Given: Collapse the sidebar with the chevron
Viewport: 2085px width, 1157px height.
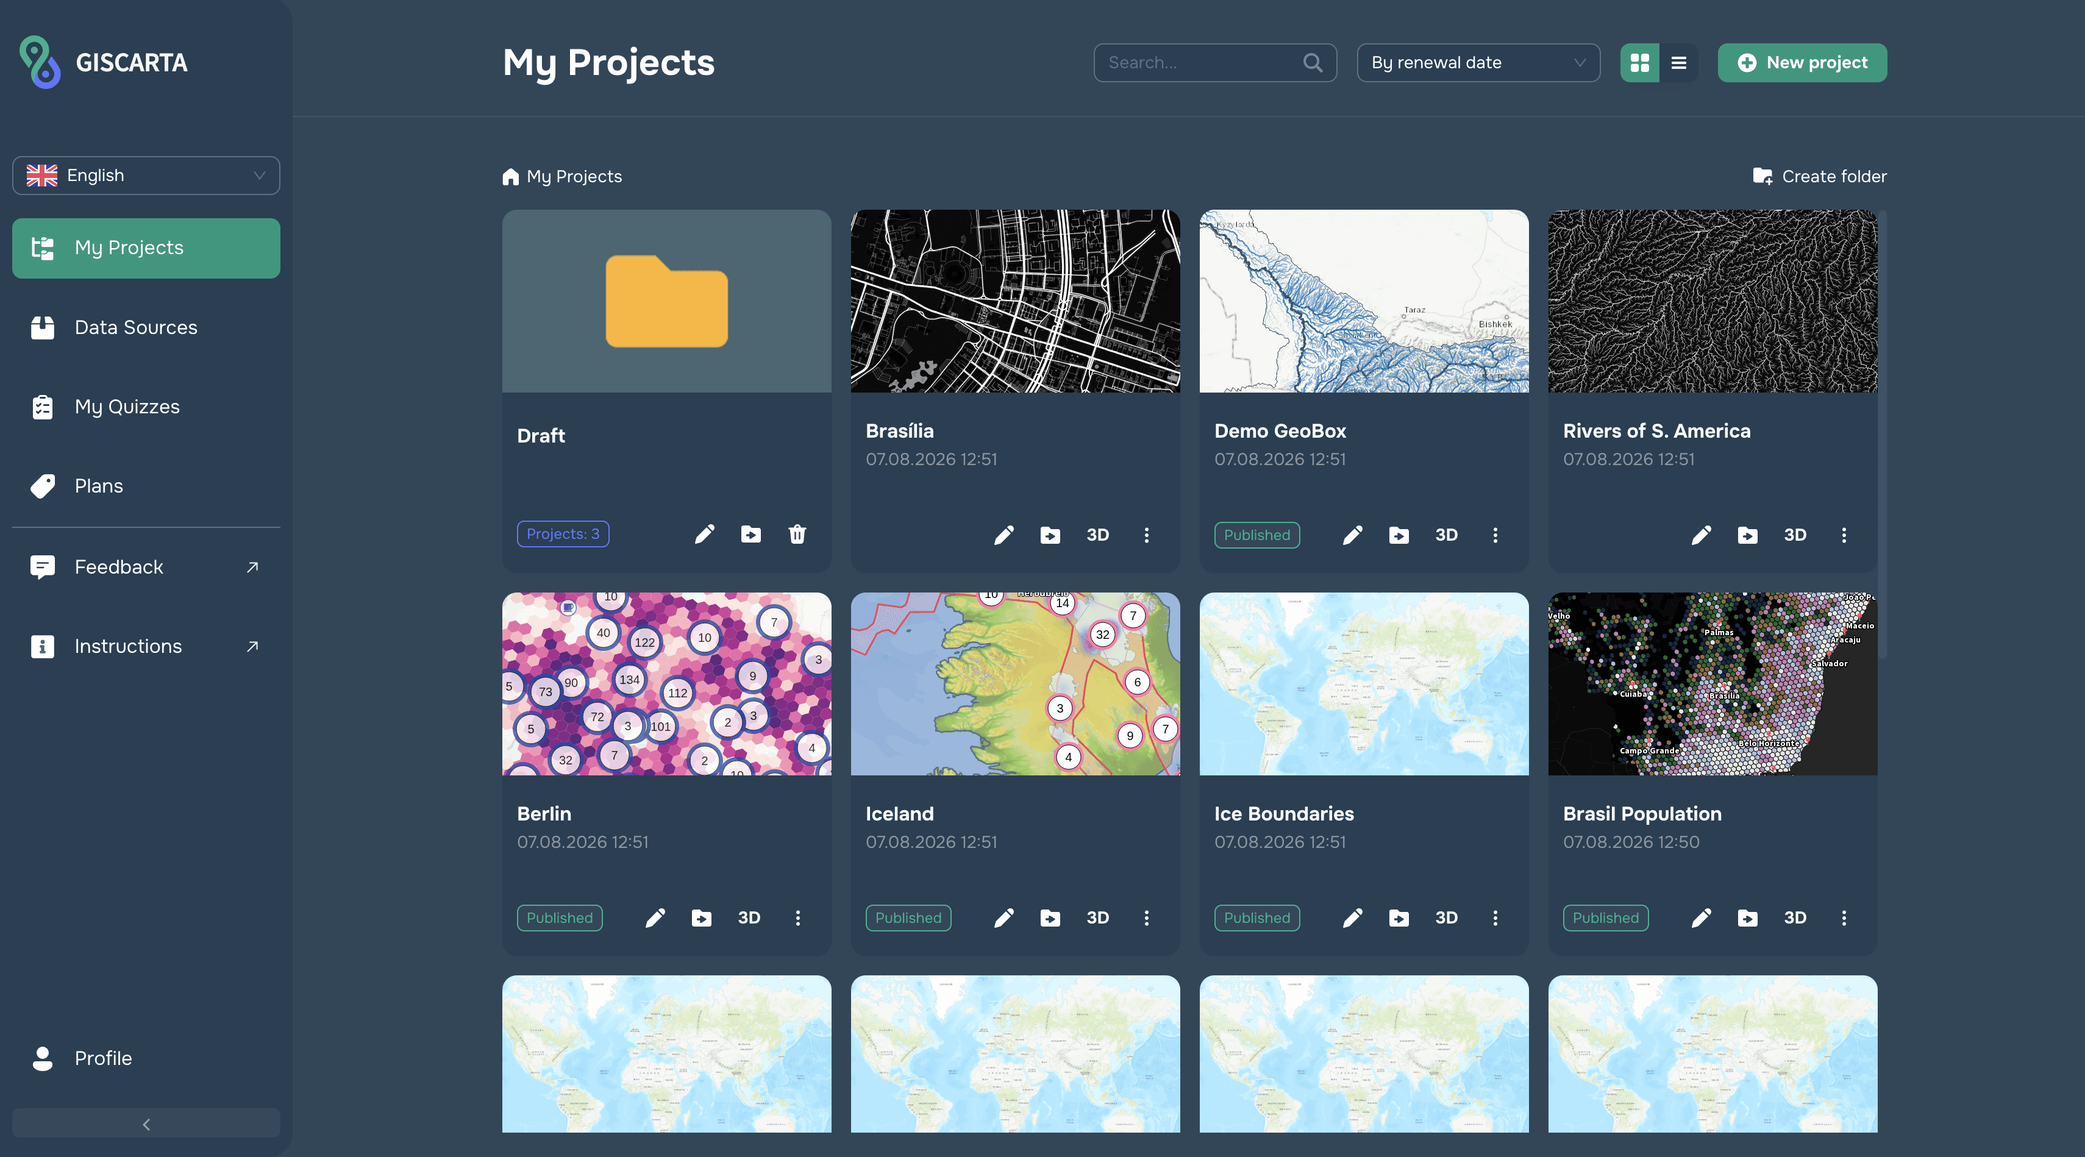Looking at the screenshot, I should click(x=146, y=1124).
